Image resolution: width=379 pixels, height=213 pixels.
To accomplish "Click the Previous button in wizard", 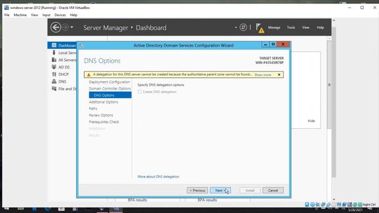I will coord(197,191).
